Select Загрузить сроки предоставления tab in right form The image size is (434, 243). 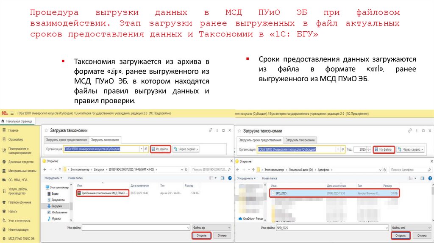260,140
